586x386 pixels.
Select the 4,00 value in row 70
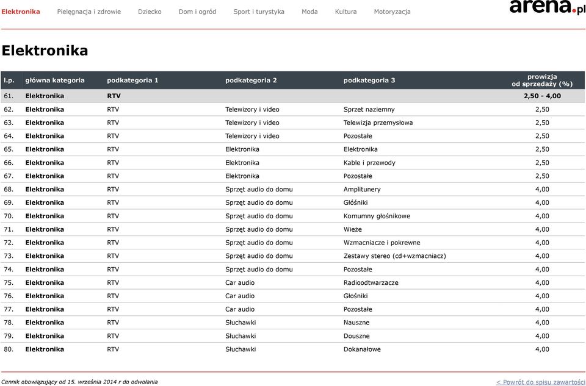point(542,216)
